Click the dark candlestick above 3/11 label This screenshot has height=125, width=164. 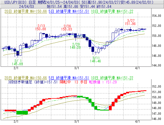point(93,49)
